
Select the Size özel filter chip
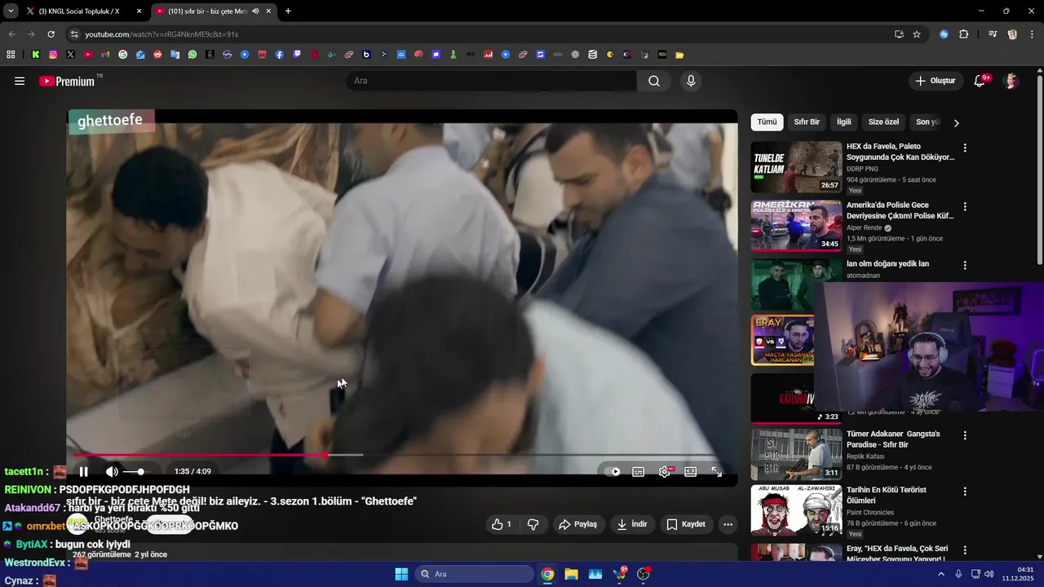(883, 122)
